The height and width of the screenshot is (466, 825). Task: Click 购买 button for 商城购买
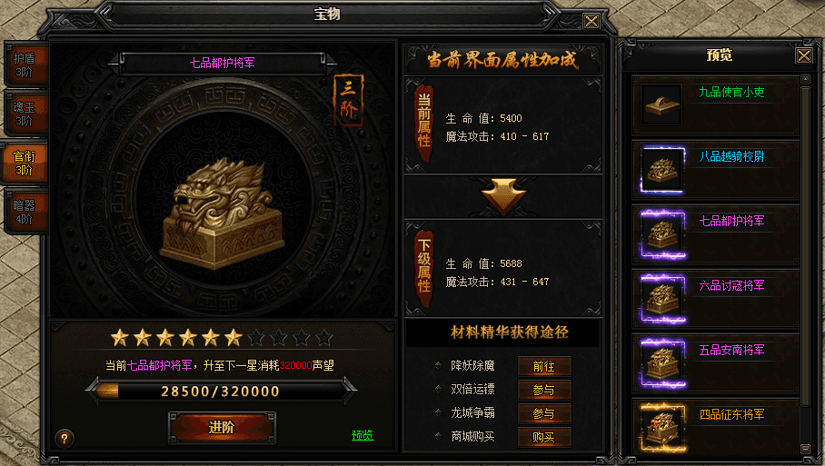coord(544,437)
